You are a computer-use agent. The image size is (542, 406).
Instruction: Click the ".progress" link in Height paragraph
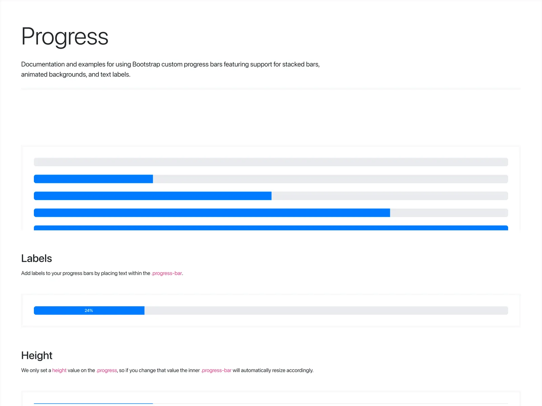point(106,370)
